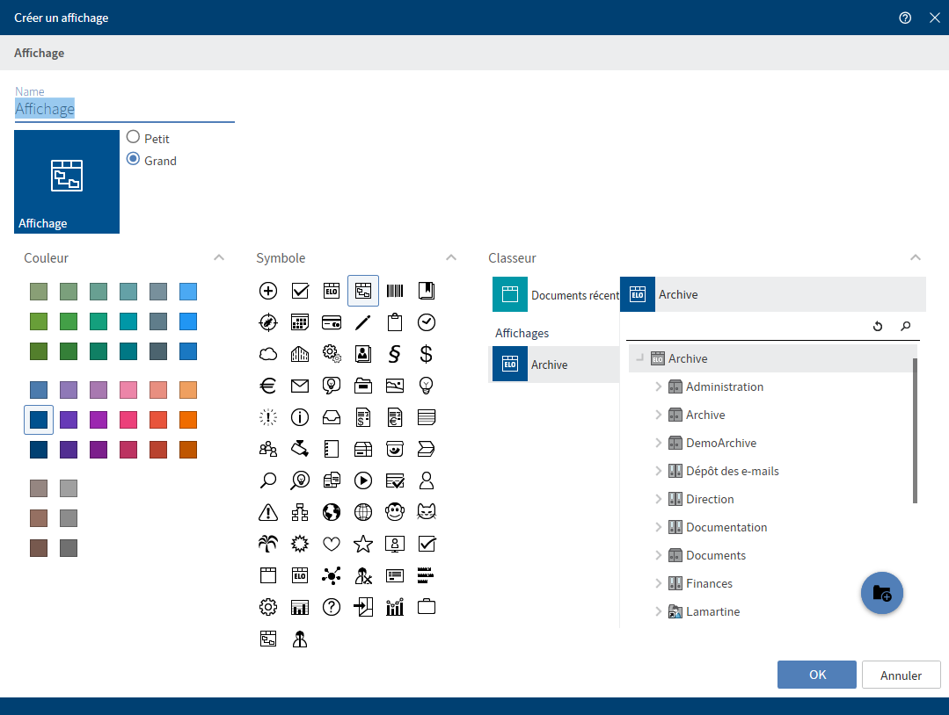
Task: Expand the Finances tree node
Action: coord(658,583)
